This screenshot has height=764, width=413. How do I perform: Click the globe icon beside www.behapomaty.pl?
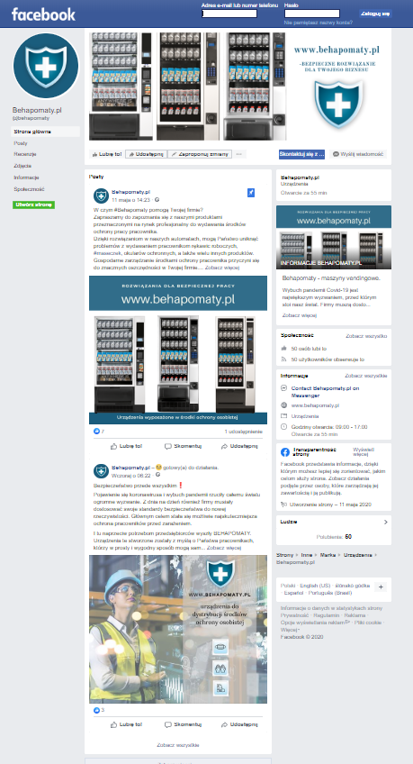click(x=284, y=405)
